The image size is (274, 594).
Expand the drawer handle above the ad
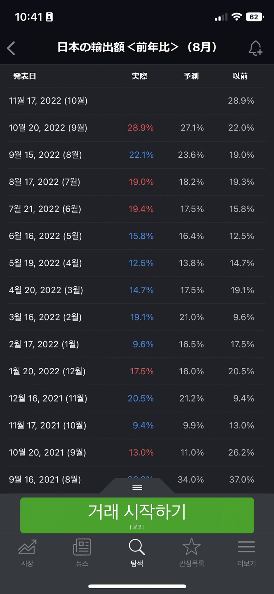(137, 487)
